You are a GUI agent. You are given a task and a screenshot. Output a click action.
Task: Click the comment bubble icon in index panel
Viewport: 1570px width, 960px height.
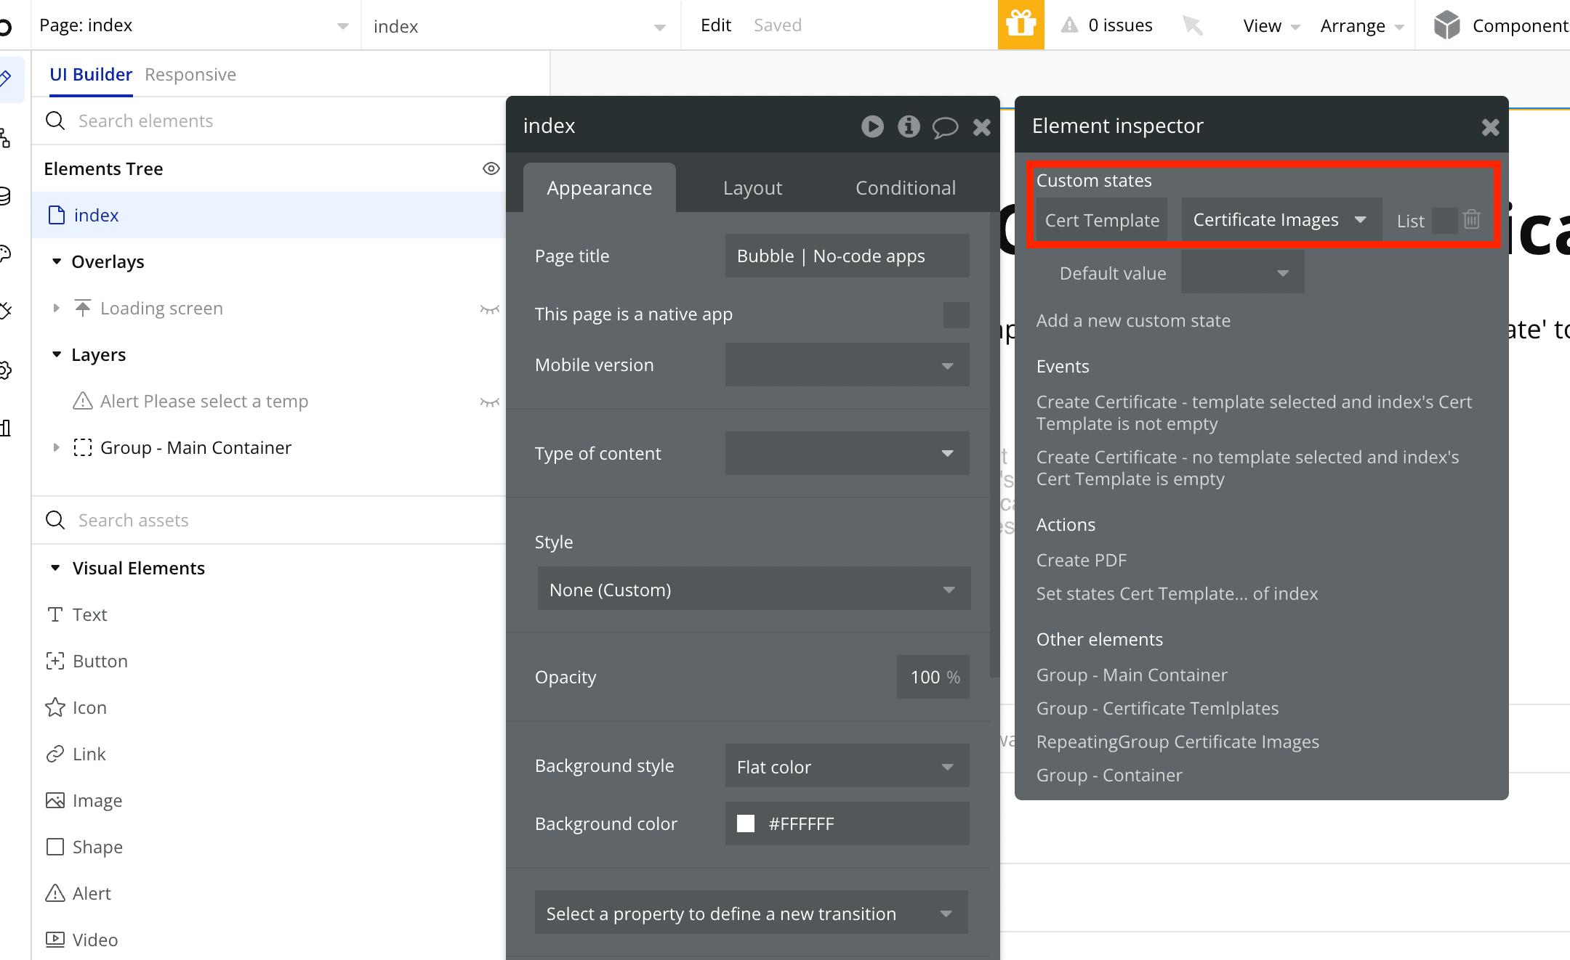tap(945, 128)
